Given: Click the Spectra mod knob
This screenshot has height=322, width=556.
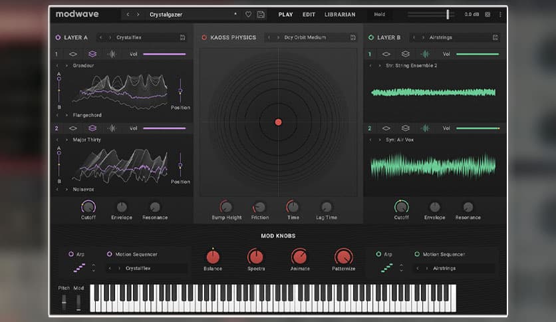Looking at the screenshot, I should (255, 257).
